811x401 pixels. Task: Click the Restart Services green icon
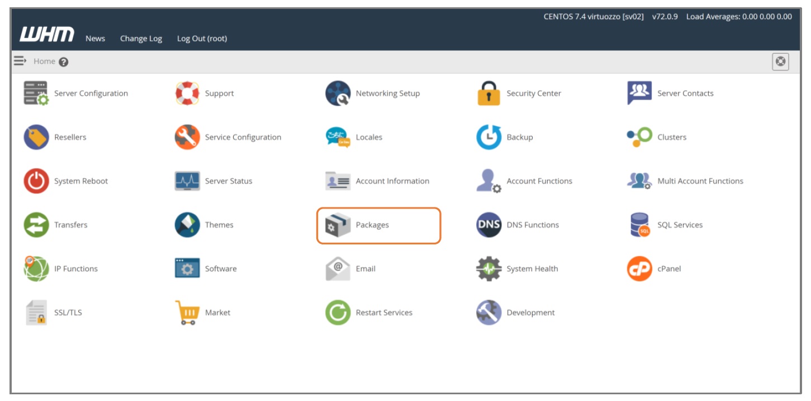pyautogui.click(x=338, y=313)
